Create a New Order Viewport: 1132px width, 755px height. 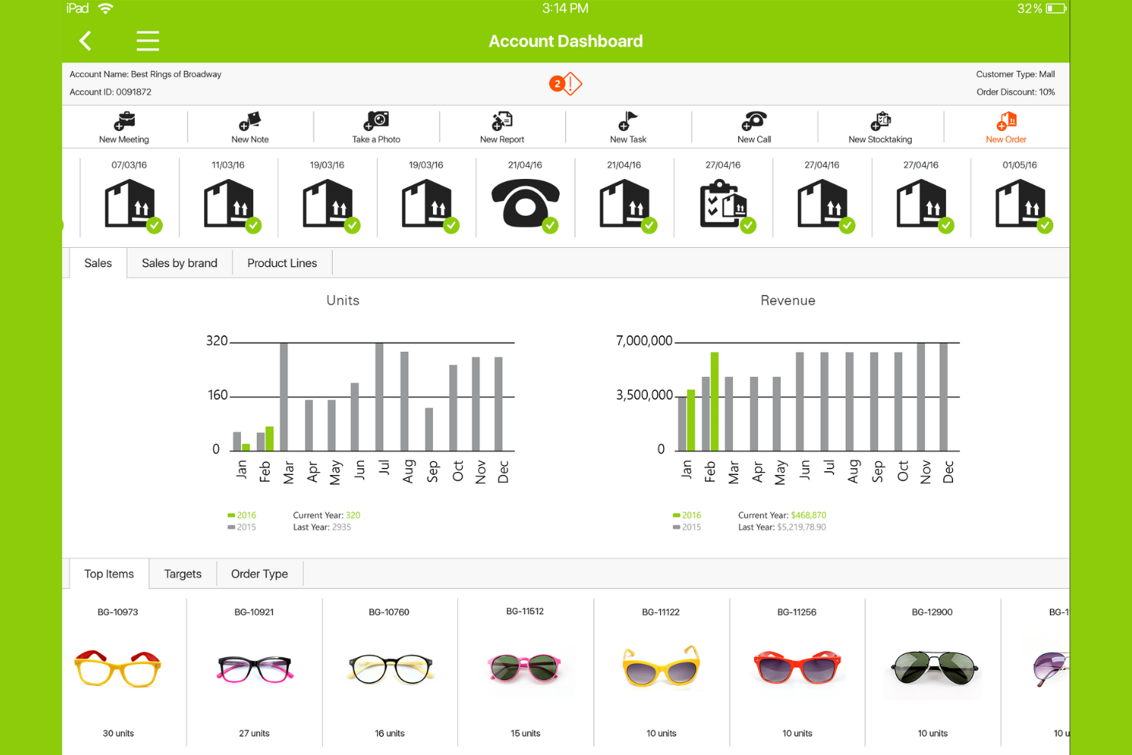click(1006, 126)
